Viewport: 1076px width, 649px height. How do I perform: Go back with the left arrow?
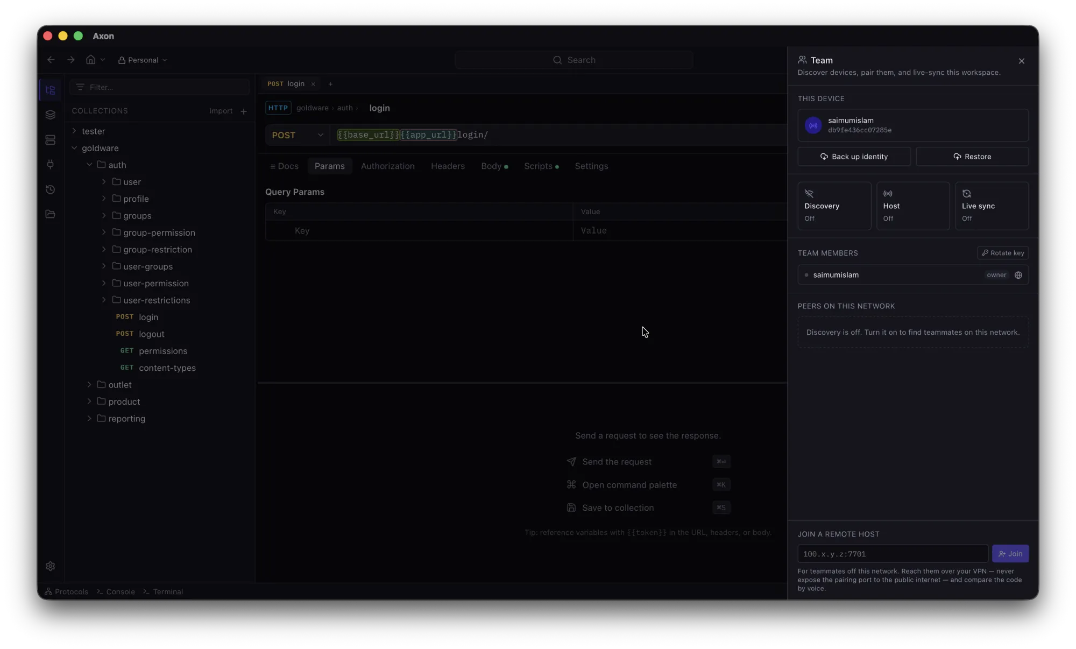point(51,60)
